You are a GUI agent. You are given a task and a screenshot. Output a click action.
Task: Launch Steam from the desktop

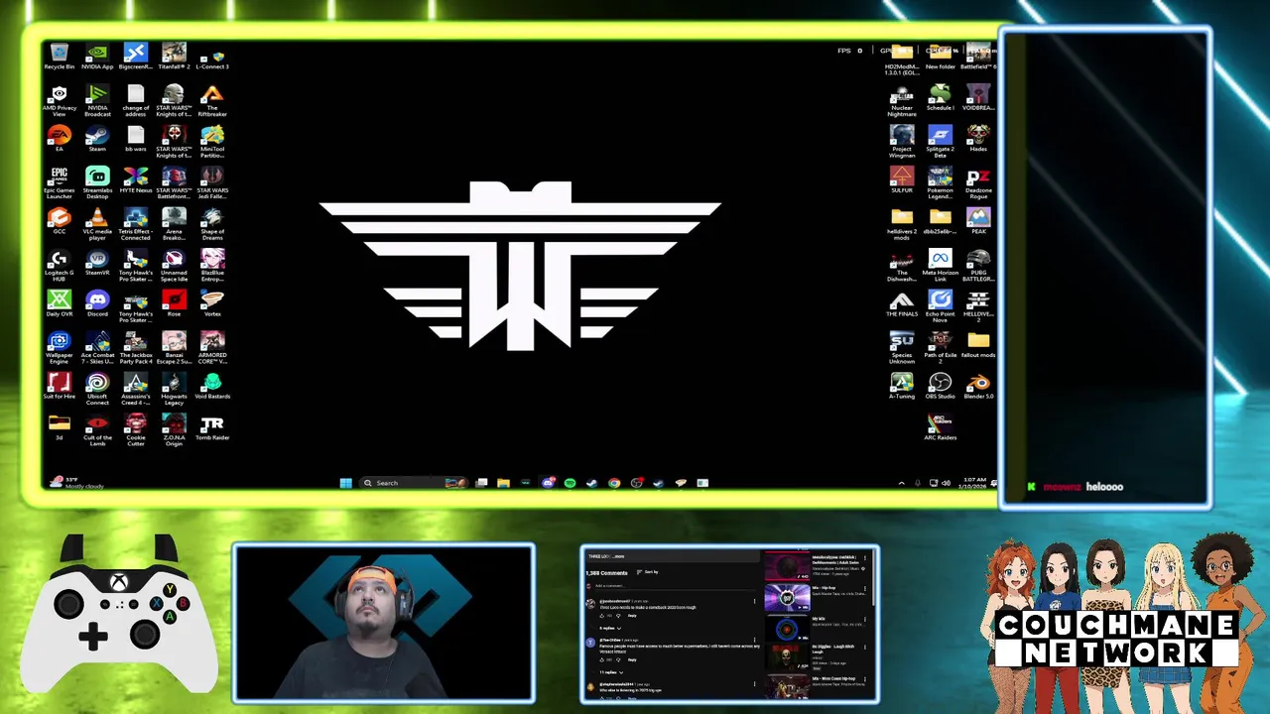coord(97,139)
